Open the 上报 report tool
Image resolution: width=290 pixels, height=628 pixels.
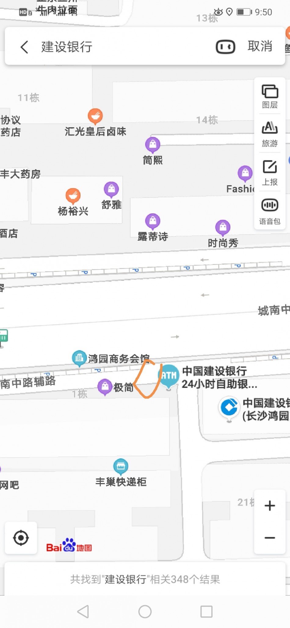click(270, 173)
